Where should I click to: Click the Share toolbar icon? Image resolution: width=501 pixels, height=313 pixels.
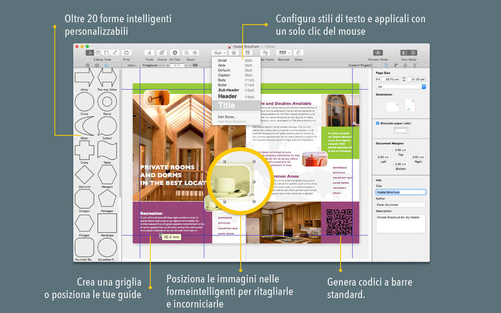[x=299, y=53]
